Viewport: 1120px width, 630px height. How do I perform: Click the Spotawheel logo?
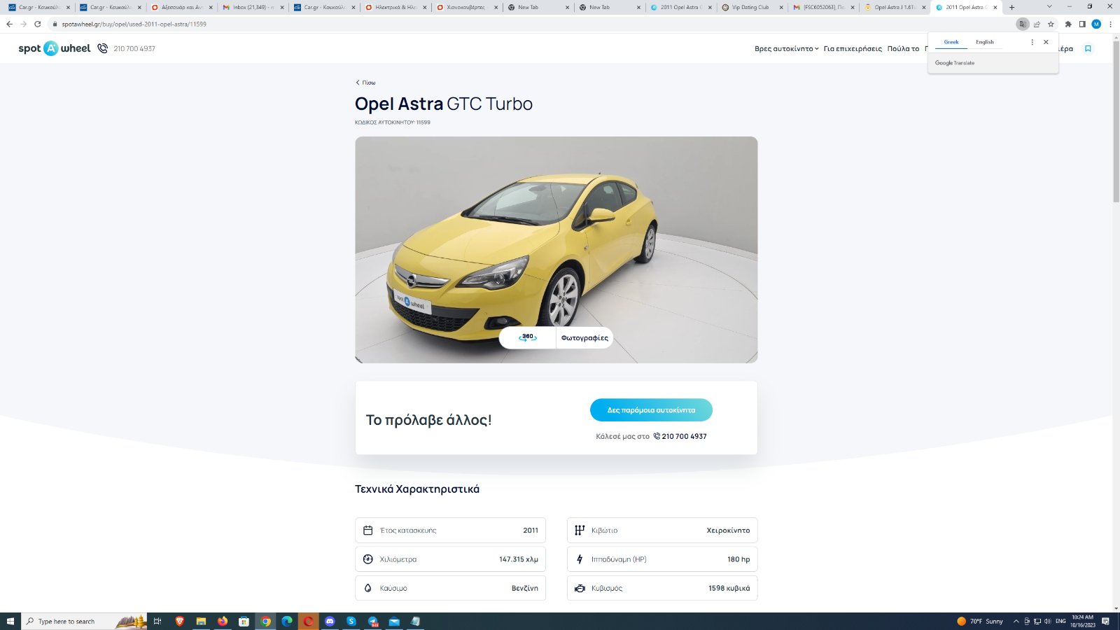coord(55,48)
